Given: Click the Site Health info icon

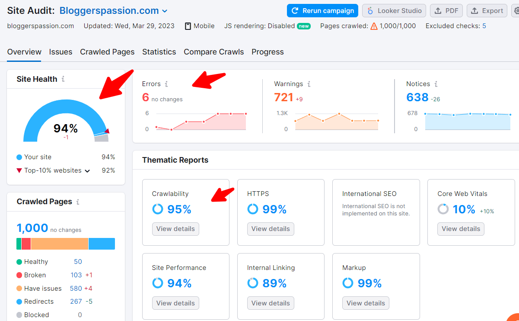Looking at the screenshot, I should [63, 79].
